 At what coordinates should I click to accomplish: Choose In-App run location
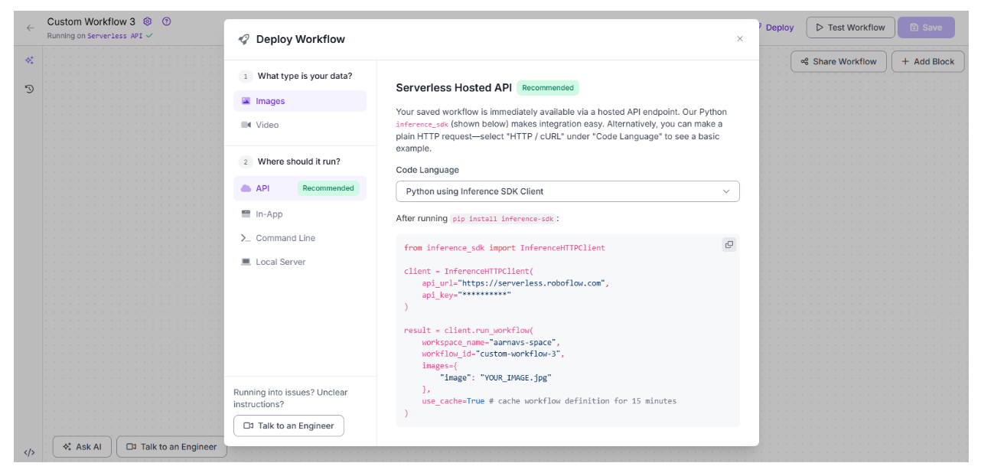pyautogui.click(x=300, y=214)
